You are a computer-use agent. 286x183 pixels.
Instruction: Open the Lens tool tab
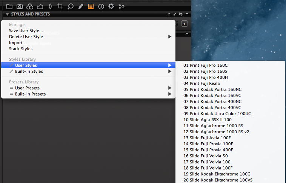[x=50, y=7]
